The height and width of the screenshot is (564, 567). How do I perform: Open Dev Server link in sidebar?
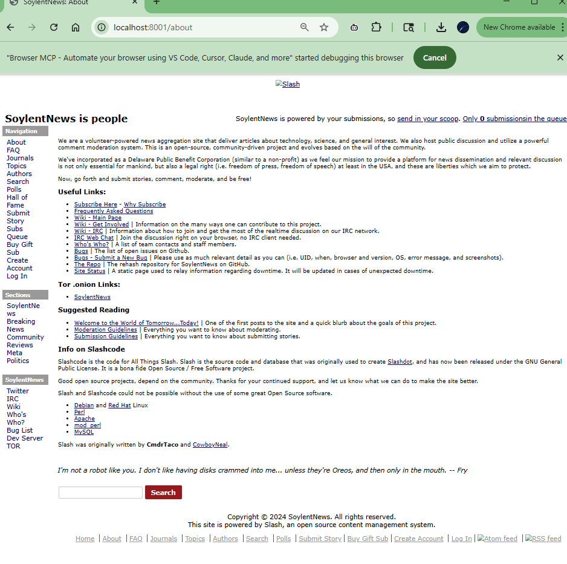pyautogui.click(x=25, y=438)
